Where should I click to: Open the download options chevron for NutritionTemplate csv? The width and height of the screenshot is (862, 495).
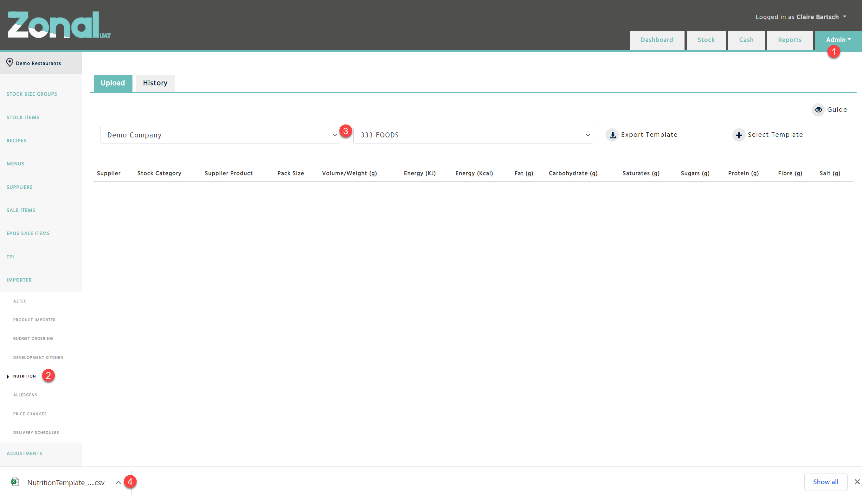pyautogui.click(x=118, y=482)
